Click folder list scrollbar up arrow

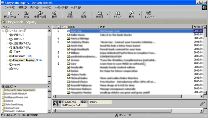pos(49,31)
